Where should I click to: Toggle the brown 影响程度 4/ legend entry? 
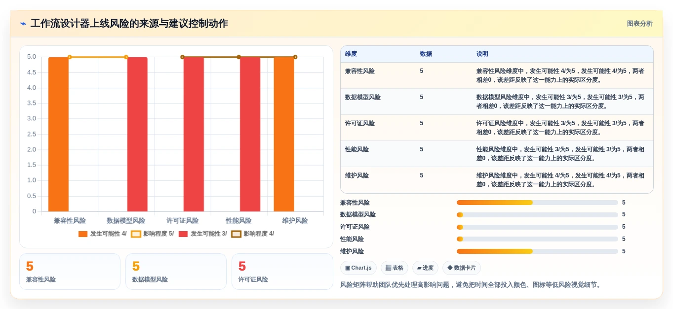pos(253,234)
